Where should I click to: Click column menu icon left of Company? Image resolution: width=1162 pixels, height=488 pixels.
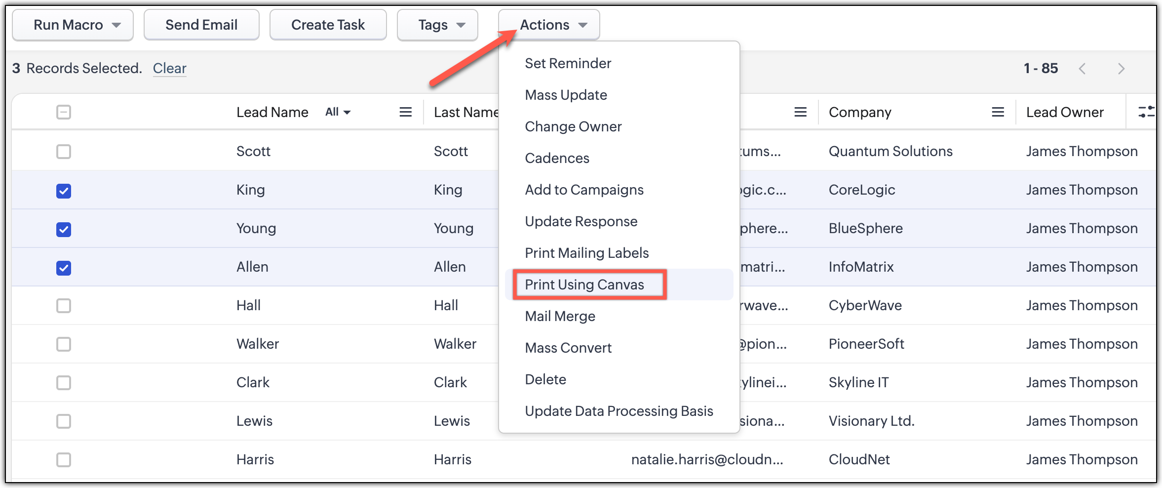click(x=800, y=112)
